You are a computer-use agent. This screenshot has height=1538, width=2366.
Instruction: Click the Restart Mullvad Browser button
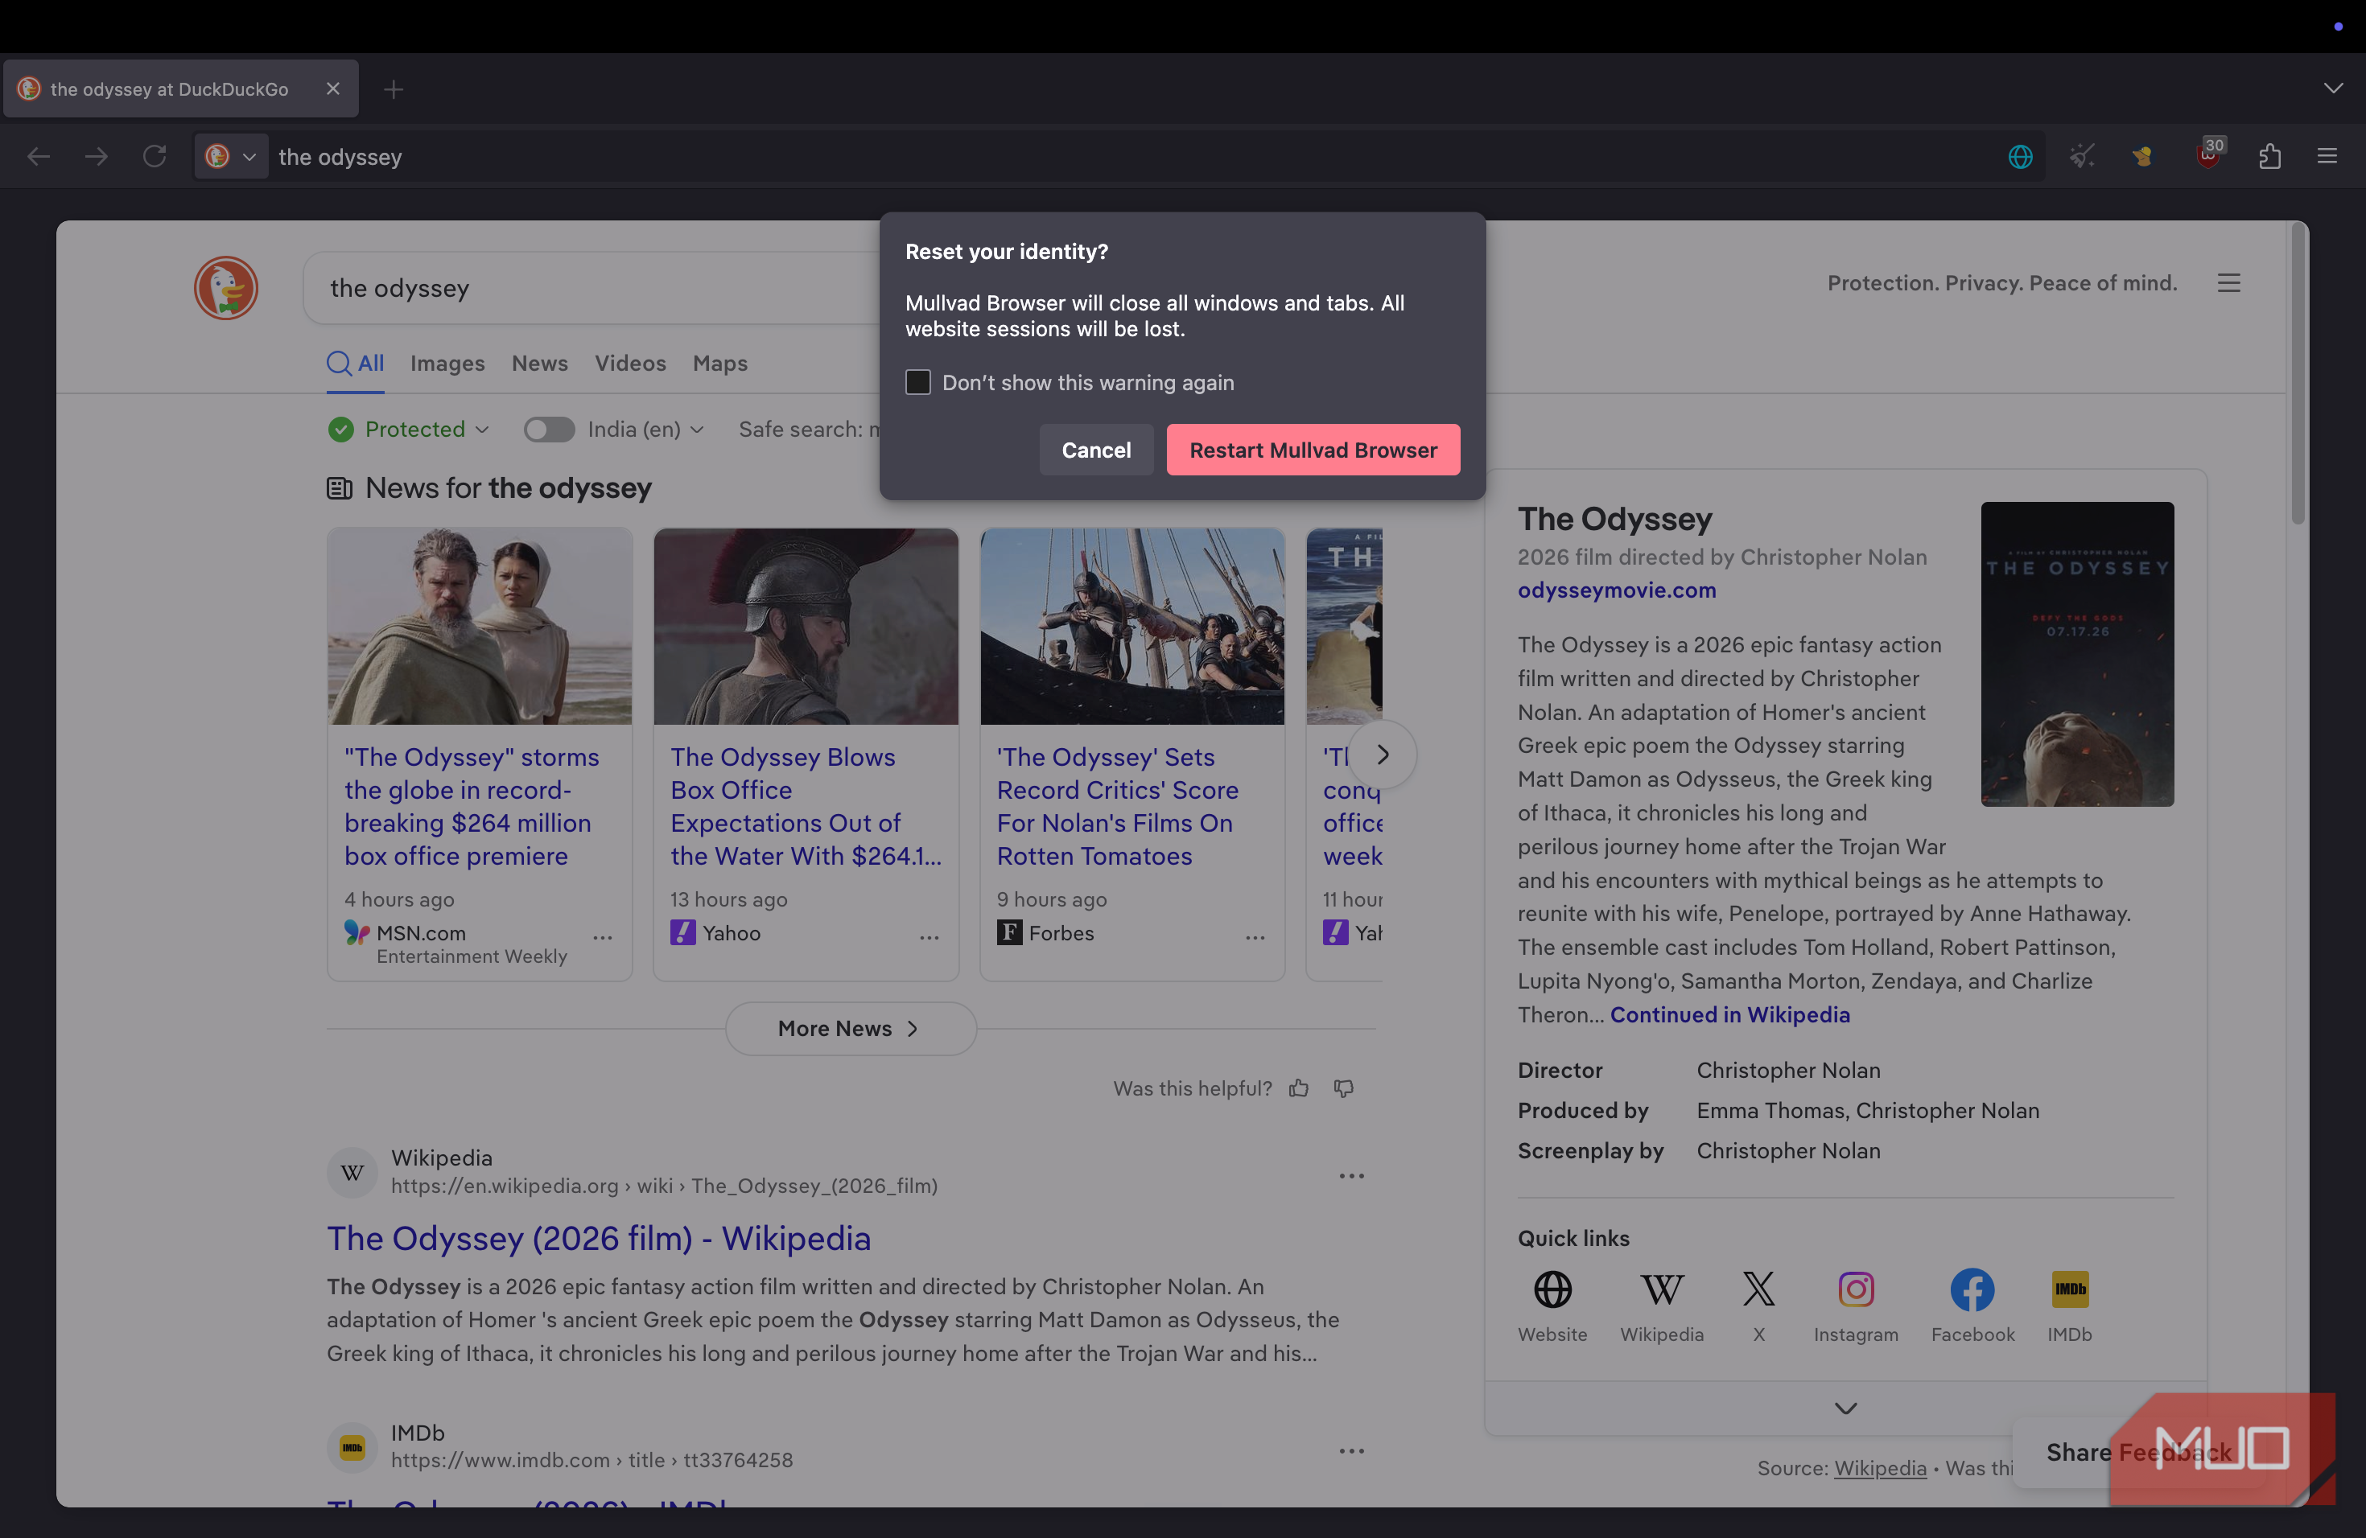tap(1313, 450)
